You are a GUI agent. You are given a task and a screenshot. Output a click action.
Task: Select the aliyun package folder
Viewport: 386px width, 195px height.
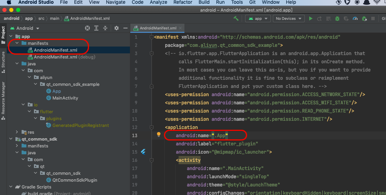(x=46, y=77)
